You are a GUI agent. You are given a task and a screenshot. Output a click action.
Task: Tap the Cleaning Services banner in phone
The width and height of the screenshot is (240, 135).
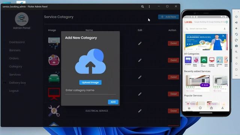[x=206, y=42]
